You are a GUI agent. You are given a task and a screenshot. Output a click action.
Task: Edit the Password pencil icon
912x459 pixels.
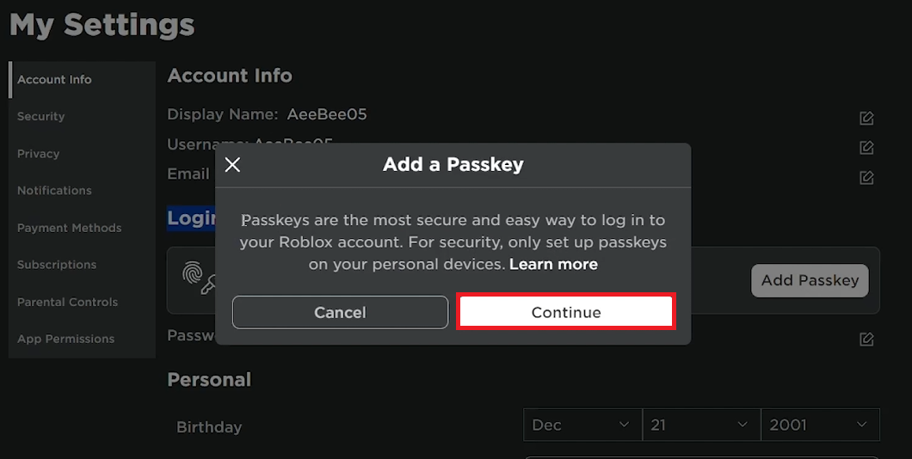coord(866,339)
